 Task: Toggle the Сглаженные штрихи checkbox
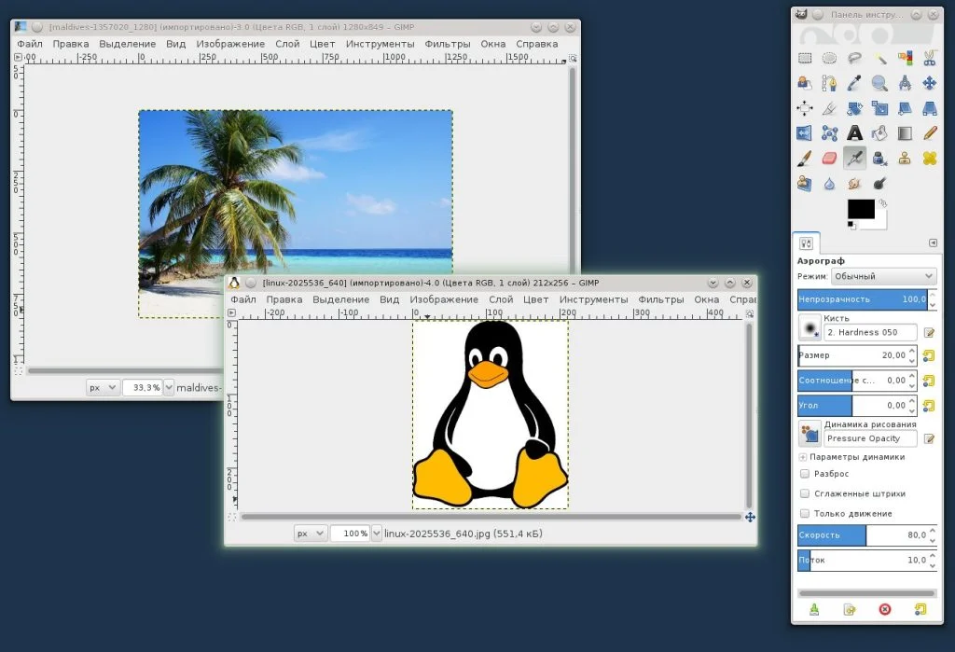coord(805,493)
